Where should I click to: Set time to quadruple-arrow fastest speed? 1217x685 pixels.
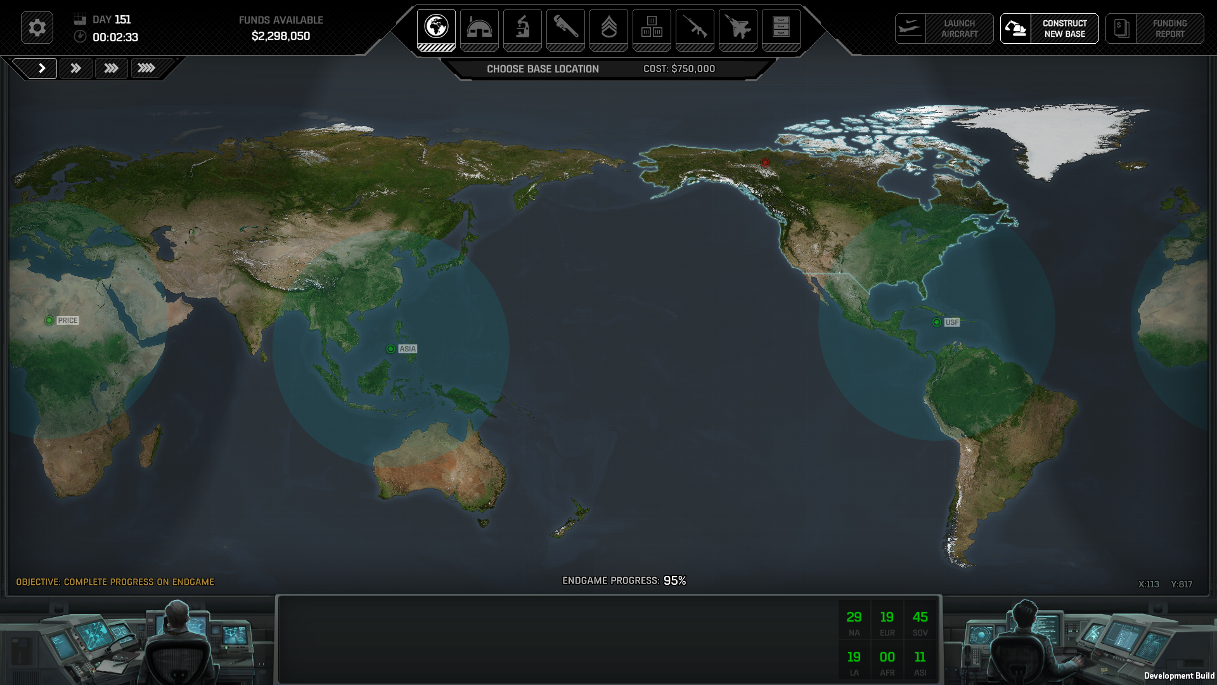click(x=147, y=68)
